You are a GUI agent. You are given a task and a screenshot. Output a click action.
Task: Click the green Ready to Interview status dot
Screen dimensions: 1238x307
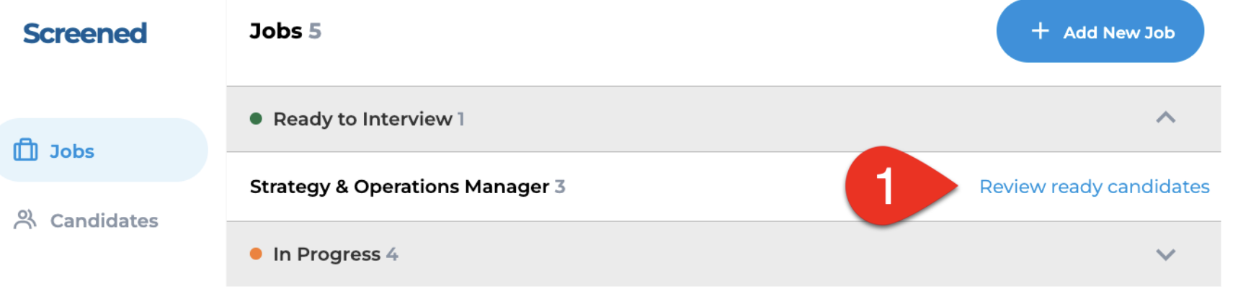256,119
